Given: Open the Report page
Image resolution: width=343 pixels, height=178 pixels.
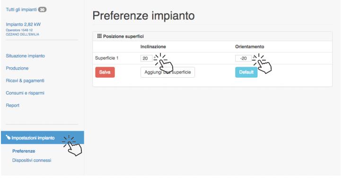Looking at the screenshot, I should [x=12, y=105].
